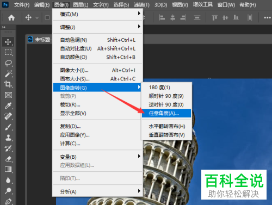Expand 图像旋转(G) submenu
Viewport: 272px width, 205px height.
(x=97, y=88)
